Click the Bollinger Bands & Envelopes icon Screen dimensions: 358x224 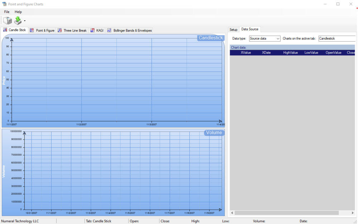pyautogui.click(x=109, y=30)
